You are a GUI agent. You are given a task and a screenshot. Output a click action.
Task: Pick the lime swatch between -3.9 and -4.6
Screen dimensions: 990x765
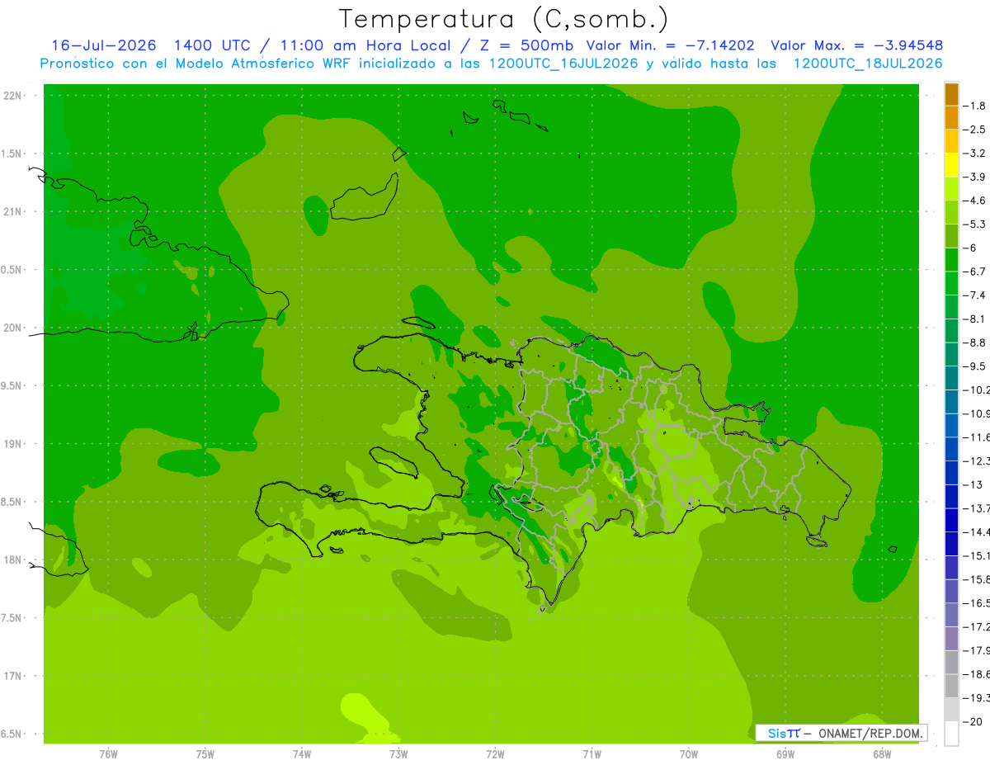tap(951, 189)
